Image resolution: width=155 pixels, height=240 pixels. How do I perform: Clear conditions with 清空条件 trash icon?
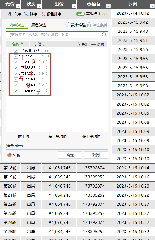[89, 25]
